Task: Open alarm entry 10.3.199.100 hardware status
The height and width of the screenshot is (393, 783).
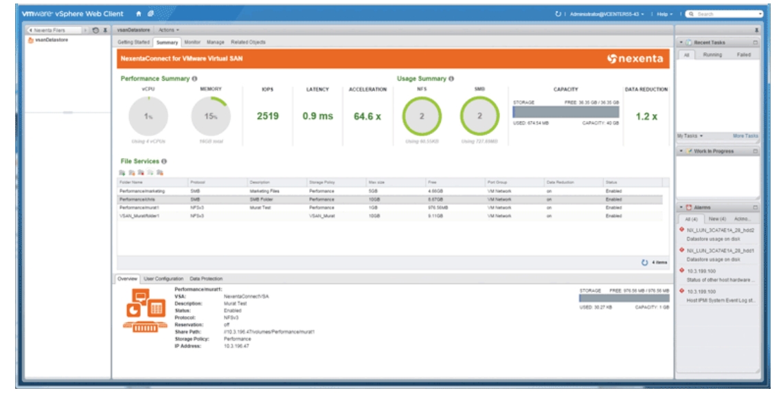Action: [x=718, y=276]
